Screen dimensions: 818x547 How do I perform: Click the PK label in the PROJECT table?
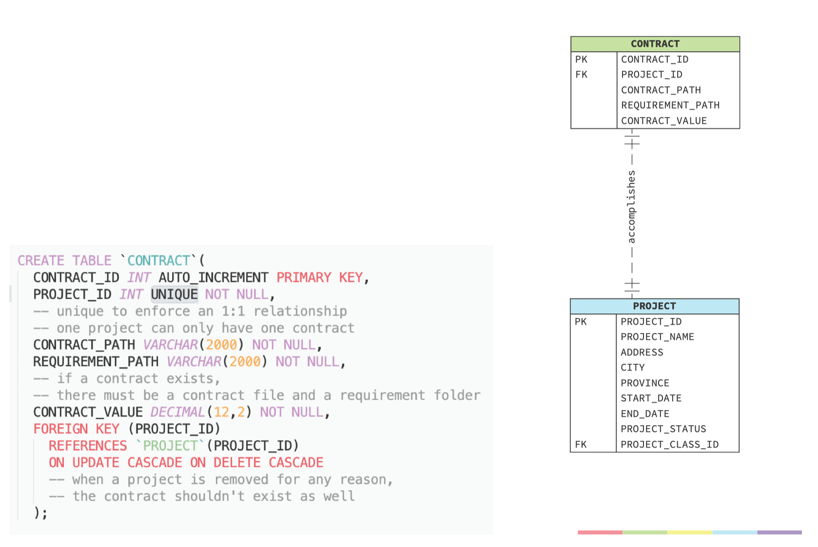pos(581,322)
